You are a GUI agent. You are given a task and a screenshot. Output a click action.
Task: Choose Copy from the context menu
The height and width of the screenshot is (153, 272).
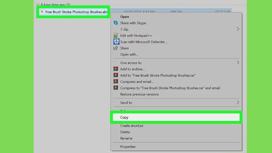point(124,117)
